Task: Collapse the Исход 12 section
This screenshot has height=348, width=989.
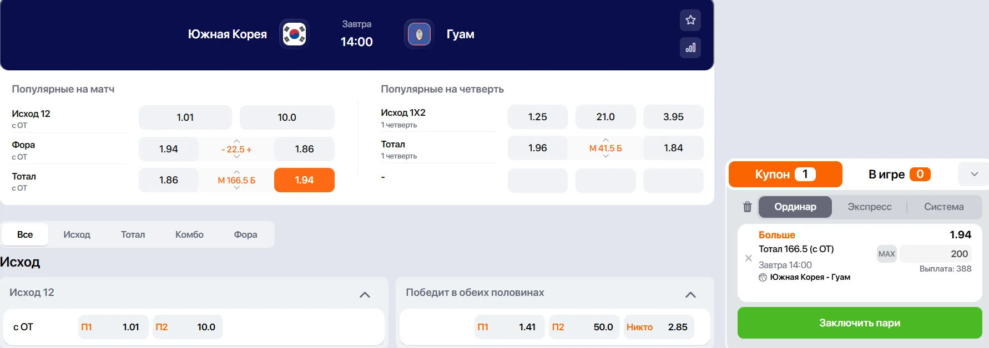Action: [x=365, y=294]
